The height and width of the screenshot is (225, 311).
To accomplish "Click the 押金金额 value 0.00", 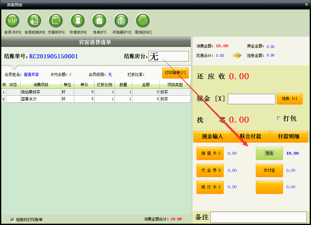I will point(270,47).
